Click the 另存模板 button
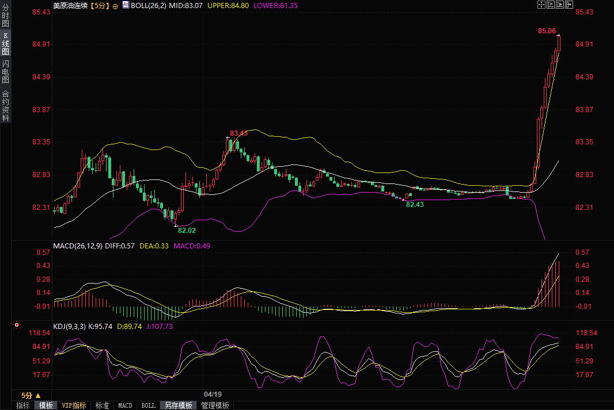Viewport: 614px width, 410px height. pos(178,405)
